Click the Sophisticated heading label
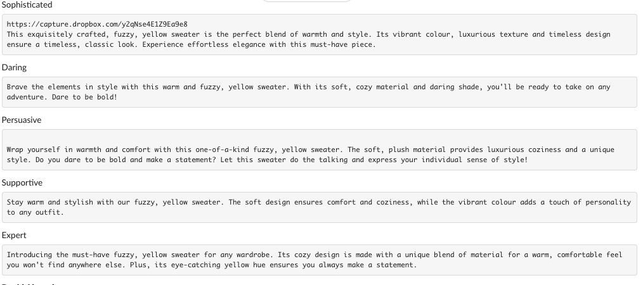The image size is (643, 285). [27, 5]
